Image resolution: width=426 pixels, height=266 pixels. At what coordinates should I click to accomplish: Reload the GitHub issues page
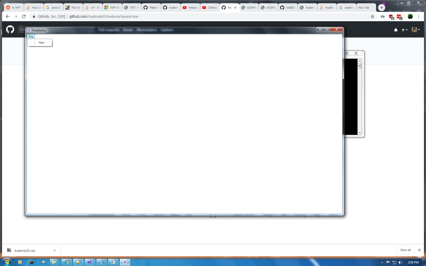(x=24, y=16)
